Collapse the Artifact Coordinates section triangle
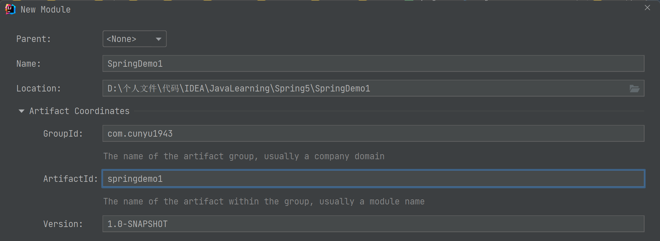 coord(22,111)
